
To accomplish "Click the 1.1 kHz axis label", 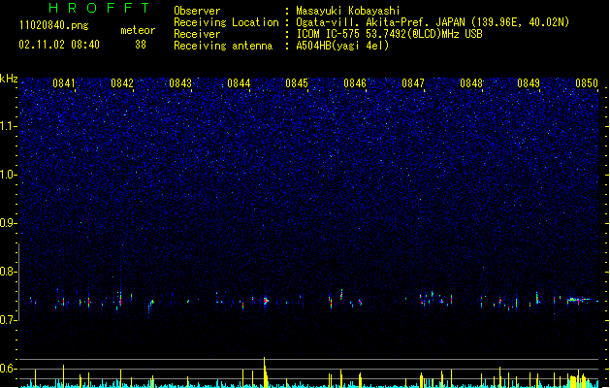I will tap(9, 126).
